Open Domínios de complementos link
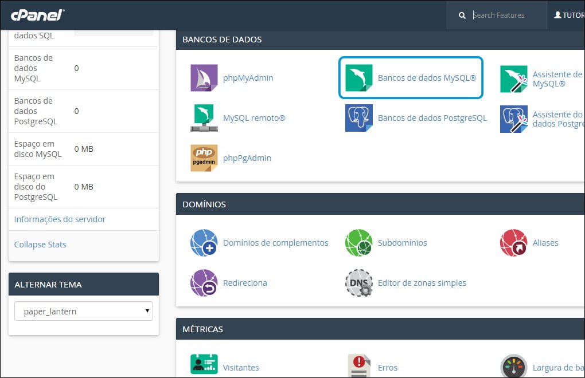The width and height of the screenshot is (585, 378). [276, 243]
